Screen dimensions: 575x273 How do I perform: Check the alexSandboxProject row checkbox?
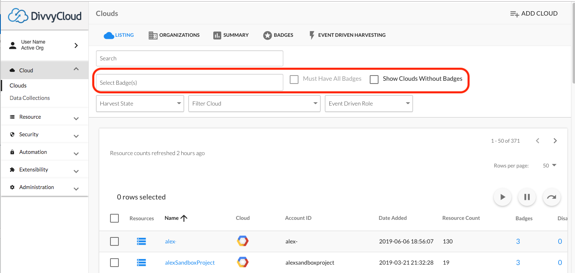coord(114,263)
